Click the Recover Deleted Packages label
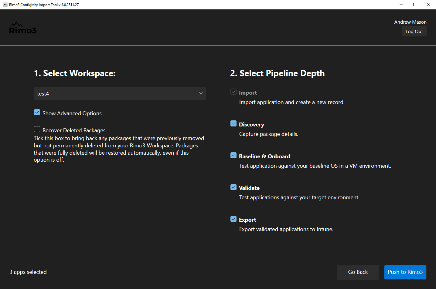 74,130
